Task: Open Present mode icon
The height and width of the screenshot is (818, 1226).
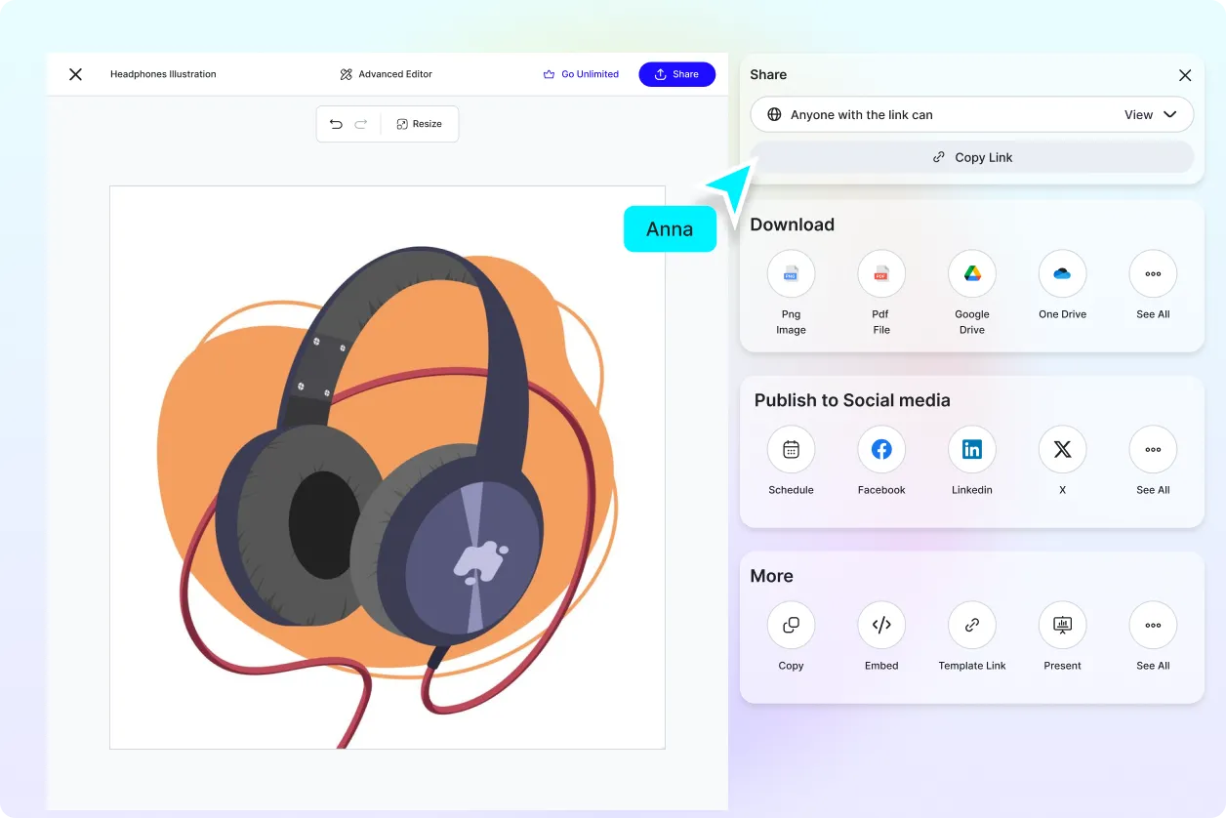Action: tap(1062, 626)
